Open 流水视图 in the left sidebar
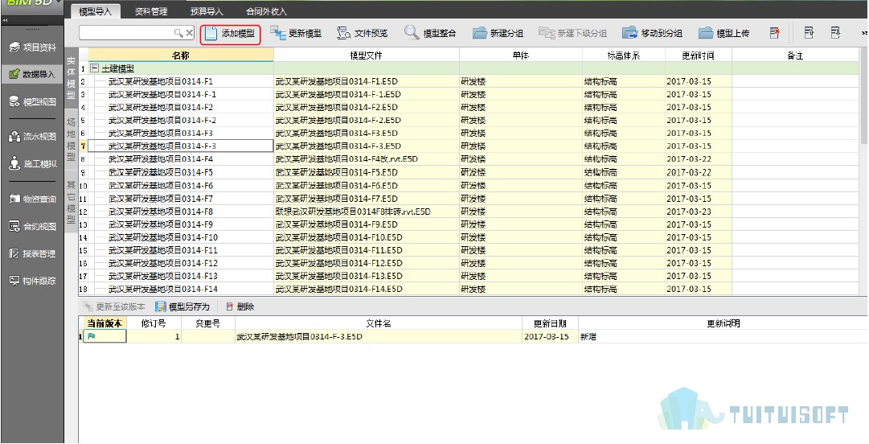Screen dimensions: 869x444 (x=32, y=137)
